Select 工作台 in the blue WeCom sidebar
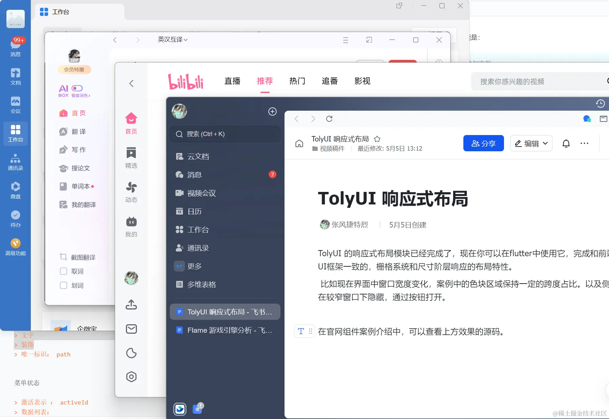Screen dimensions: 609x419 coord(16,133)
